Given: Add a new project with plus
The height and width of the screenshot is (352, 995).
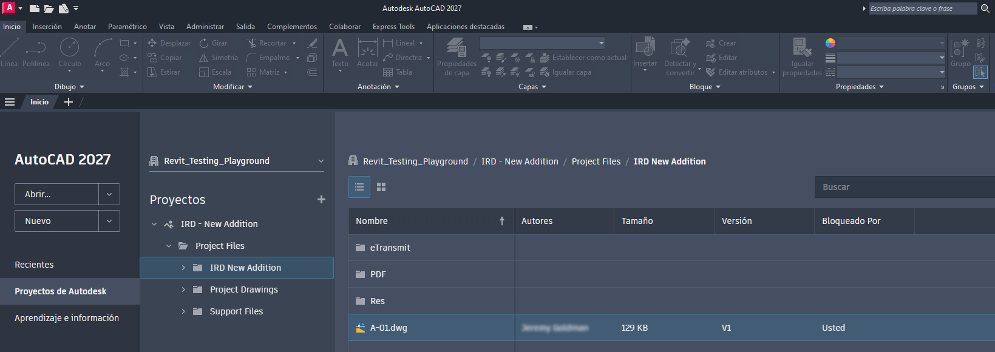Looking at the screenshot, I should click(x=321, y=200).
